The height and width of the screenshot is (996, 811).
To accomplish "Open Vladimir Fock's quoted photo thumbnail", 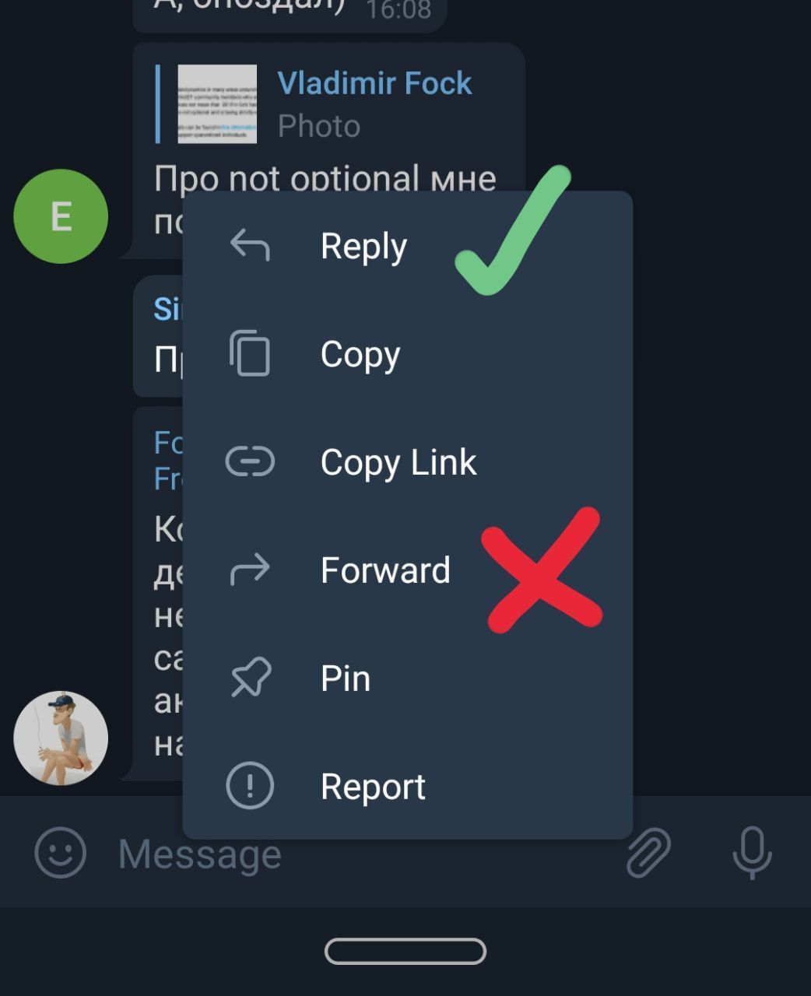I will click(x=217, y=103).
